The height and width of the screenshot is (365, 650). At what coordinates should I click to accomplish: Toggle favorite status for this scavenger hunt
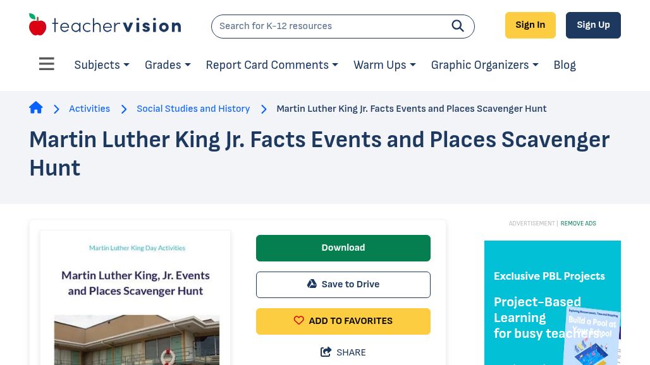click(x=343, y=321)
